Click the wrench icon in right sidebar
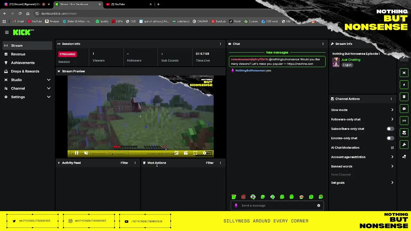The image size is (411, 231). (404, 145)
